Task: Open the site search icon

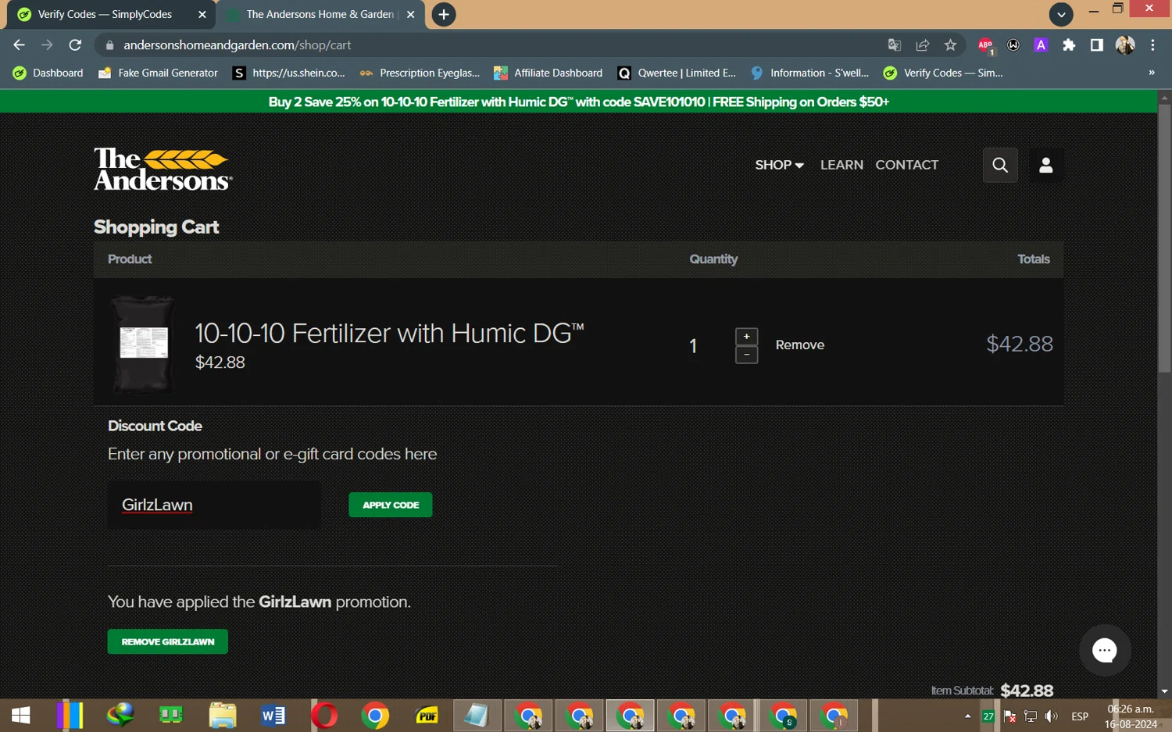Action: pos(1000,165)
